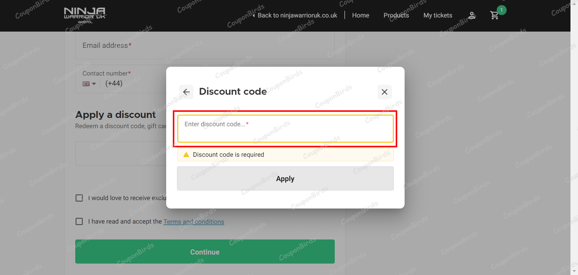Open the country code dropdown

(x=89, y=84)
